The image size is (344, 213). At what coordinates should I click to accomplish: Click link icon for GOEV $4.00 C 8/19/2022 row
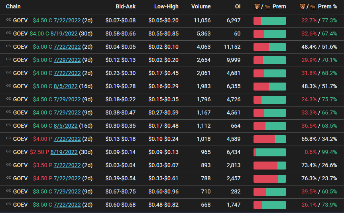tap(8, 33)
